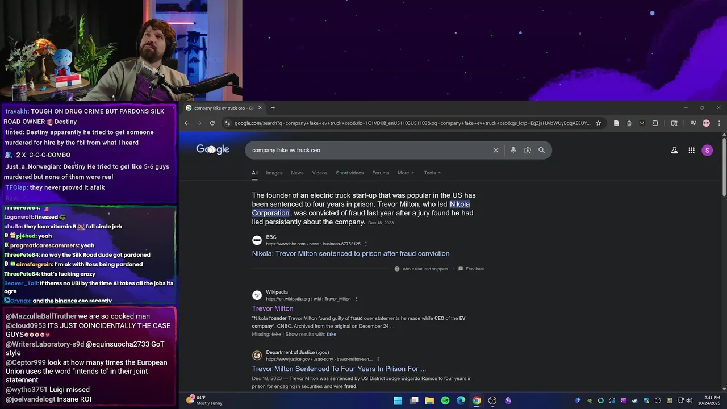This screenshot has height=409, width=727.
Task: View site information icon in address bar
Action: click(228, 123)
